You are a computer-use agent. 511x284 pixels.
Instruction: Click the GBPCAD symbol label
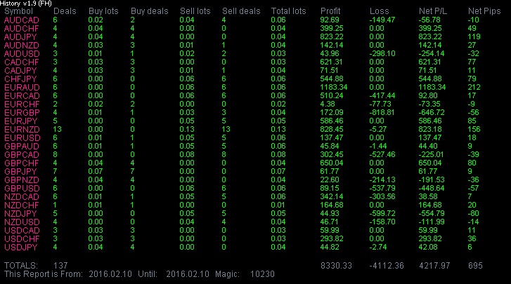pyautogui.click(x=22, y=155)
